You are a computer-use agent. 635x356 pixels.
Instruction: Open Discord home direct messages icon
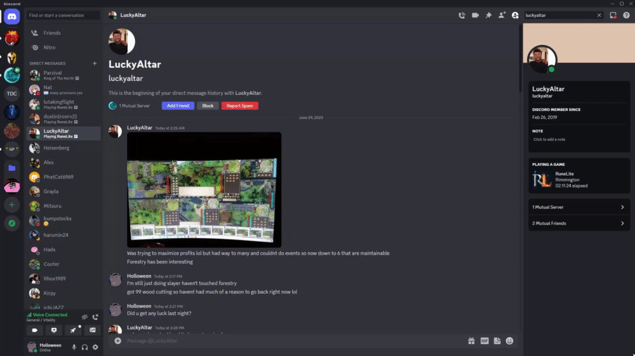[x=11, y=16]
